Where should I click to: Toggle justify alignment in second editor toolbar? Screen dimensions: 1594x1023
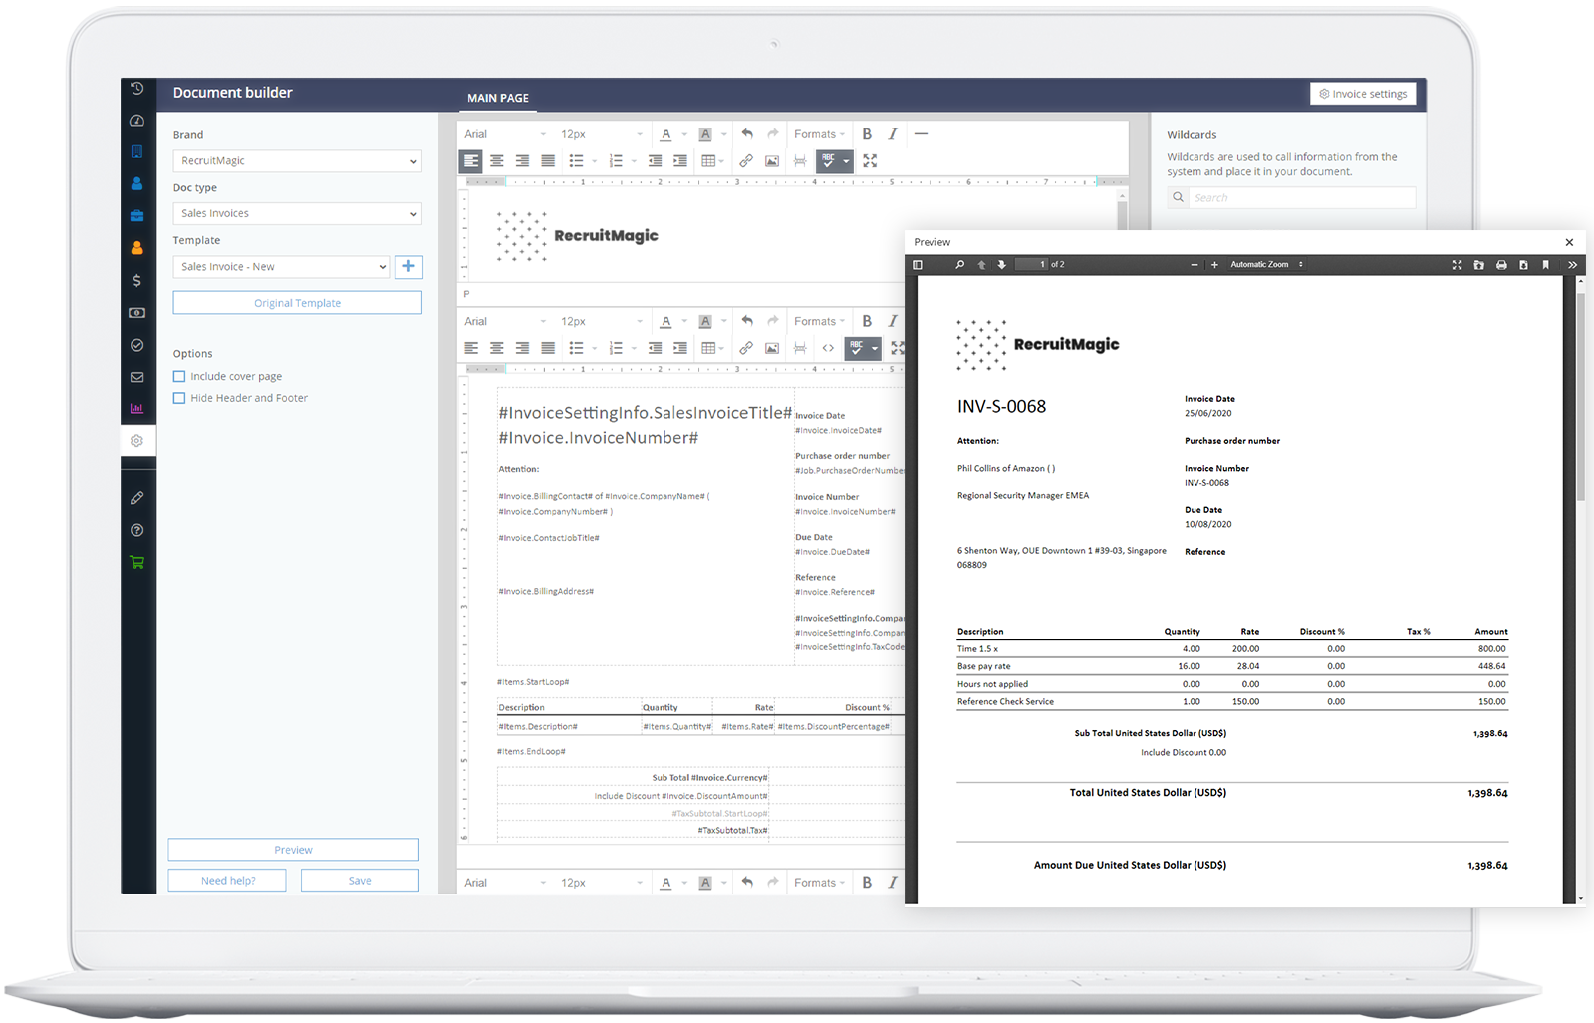point(548,348)
